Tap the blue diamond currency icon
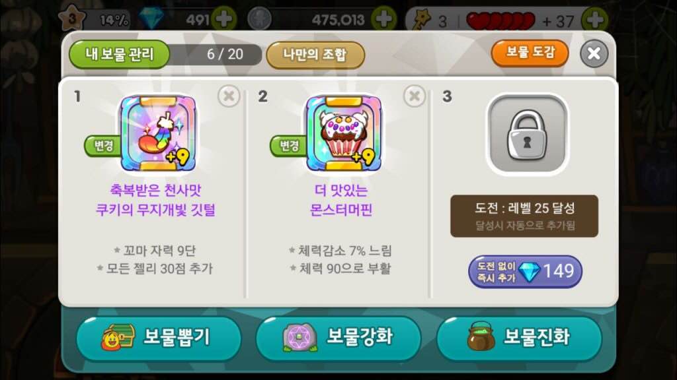Viewport: 677px width, 380px height. coord(151,18)
